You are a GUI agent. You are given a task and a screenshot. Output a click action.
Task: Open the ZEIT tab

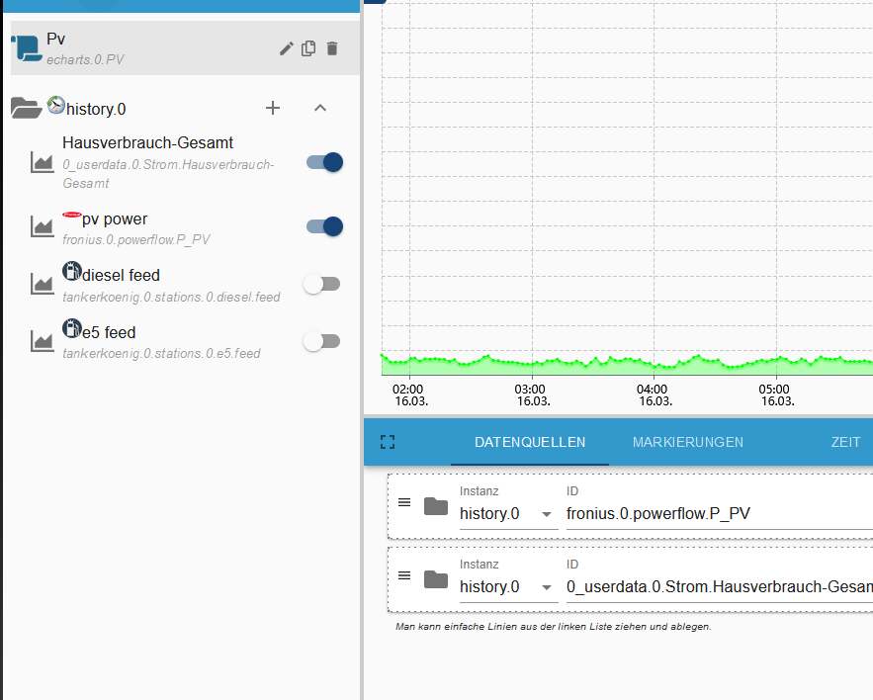(x=845, y=442)
